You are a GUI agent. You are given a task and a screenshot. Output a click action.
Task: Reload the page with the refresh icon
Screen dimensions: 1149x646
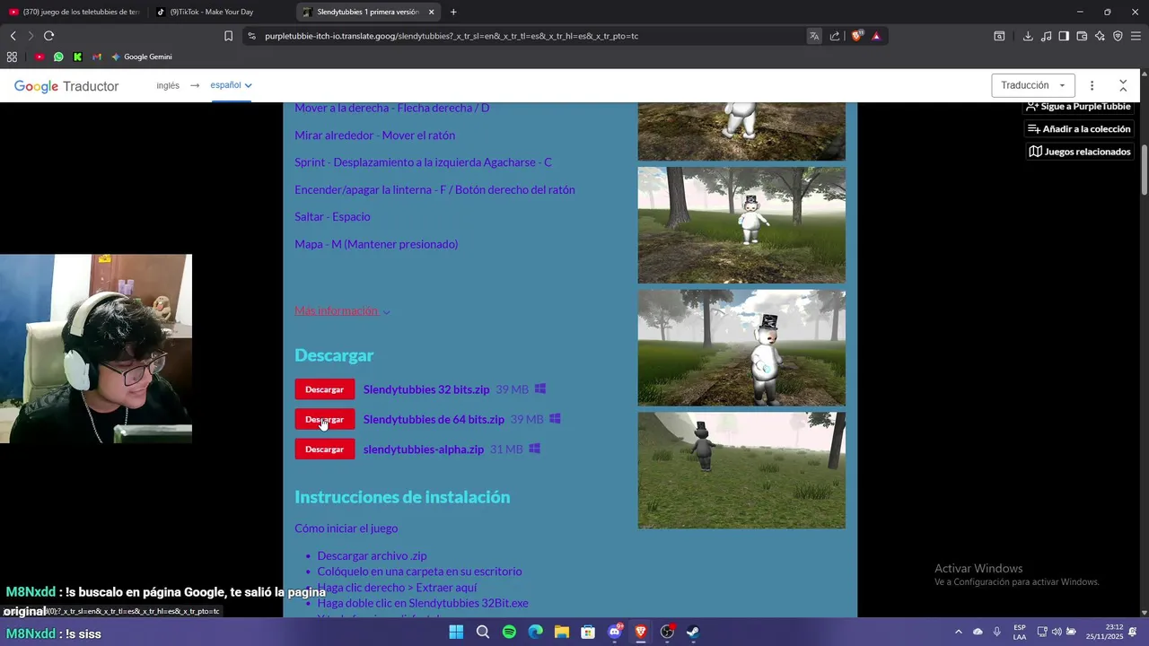48,36
